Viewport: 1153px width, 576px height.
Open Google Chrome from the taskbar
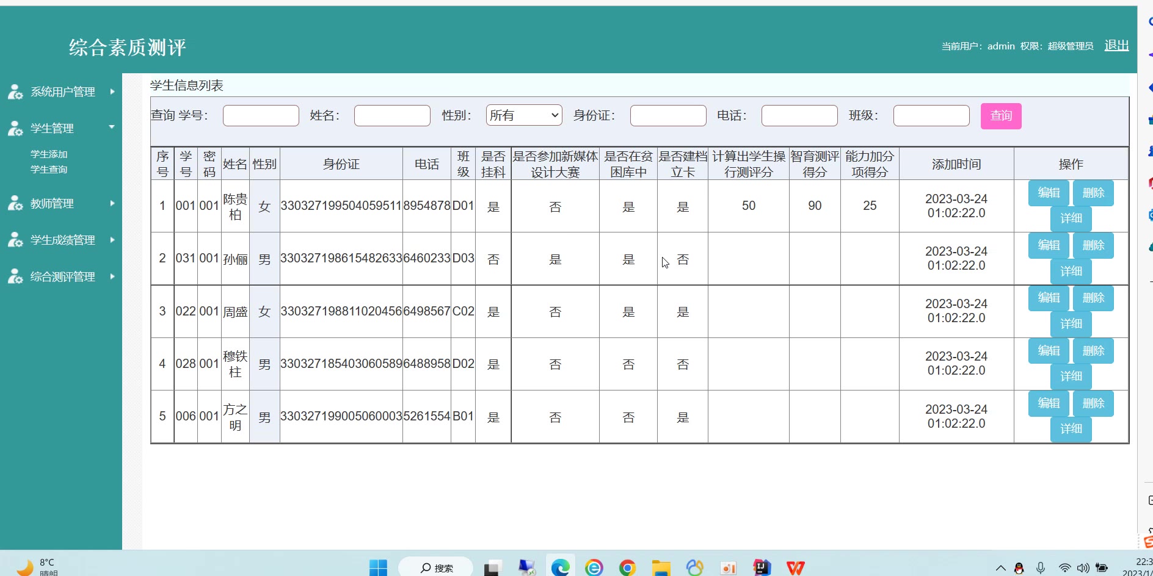(627, 567)
